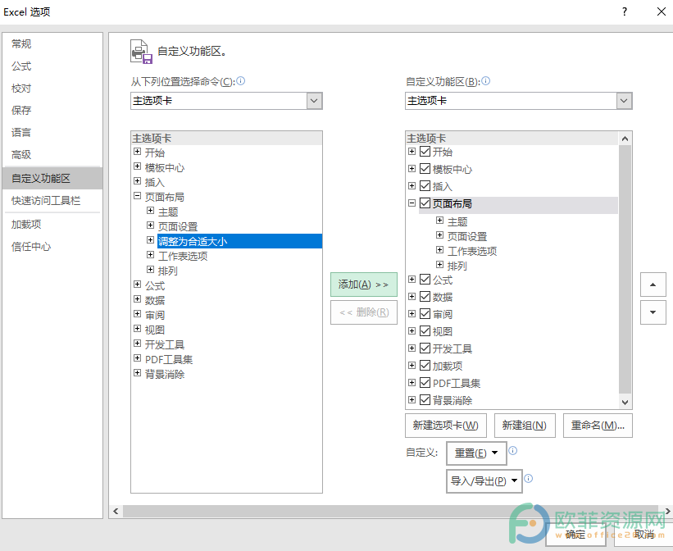The width and height of the screenshot is (673, 551).
Task: Open the 保存 options category
Action: [52, 111]
